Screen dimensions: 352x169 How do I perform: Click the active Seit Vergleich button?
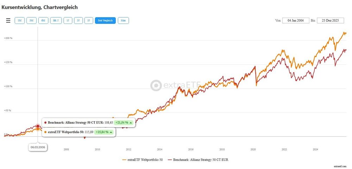105,21
